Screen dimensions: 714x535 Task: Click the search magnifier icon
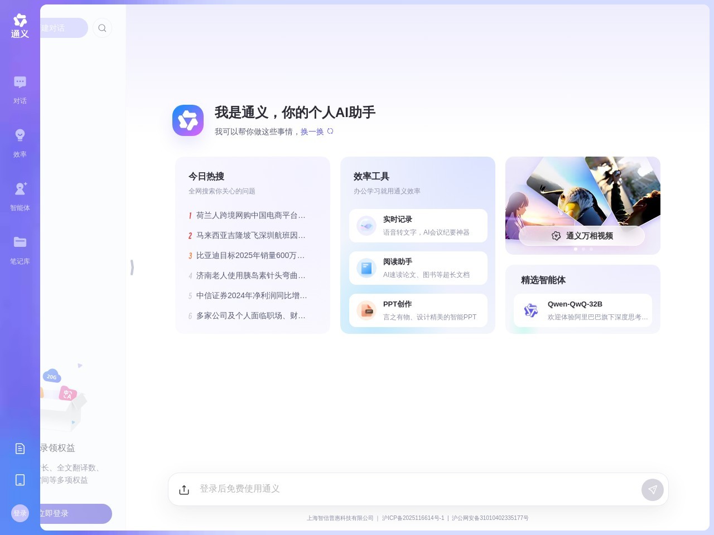[103, 28]
